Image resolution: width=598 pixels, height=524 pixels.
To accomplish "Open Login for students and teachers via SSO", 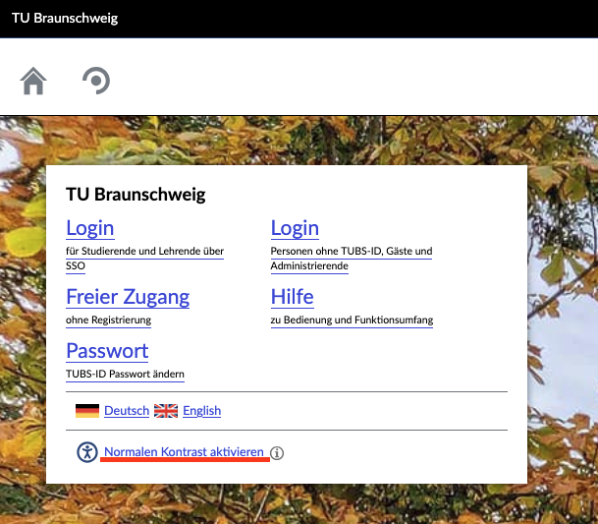I will 90,228.
